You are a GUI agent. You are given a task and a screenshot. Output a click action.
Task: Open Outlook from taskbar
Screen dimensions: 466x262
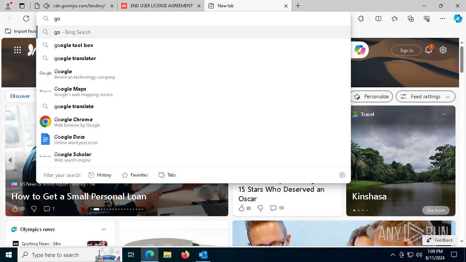(203, 255)
